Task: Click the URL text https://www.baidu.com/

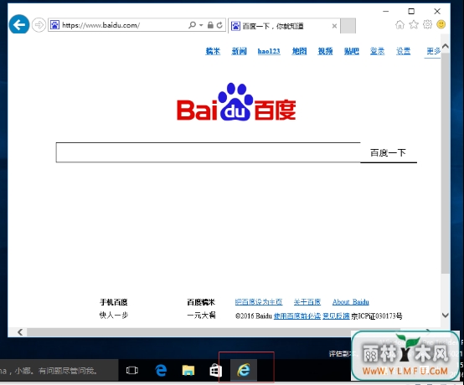Action: [101, 25]
